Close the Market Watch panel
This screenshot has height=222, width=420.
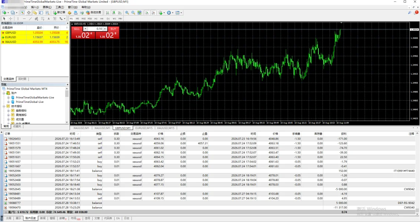[67, 23]
